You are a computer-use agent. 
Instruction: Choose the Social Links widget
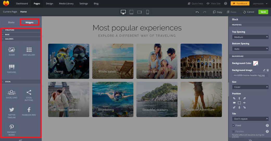coord(11,94)
